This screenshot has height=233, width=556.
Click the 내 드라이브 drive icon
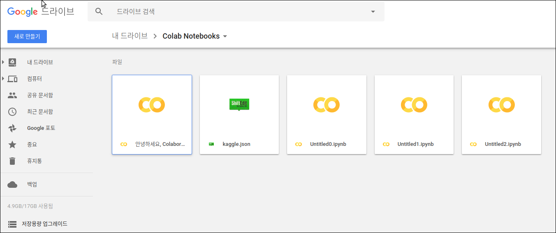12,62
